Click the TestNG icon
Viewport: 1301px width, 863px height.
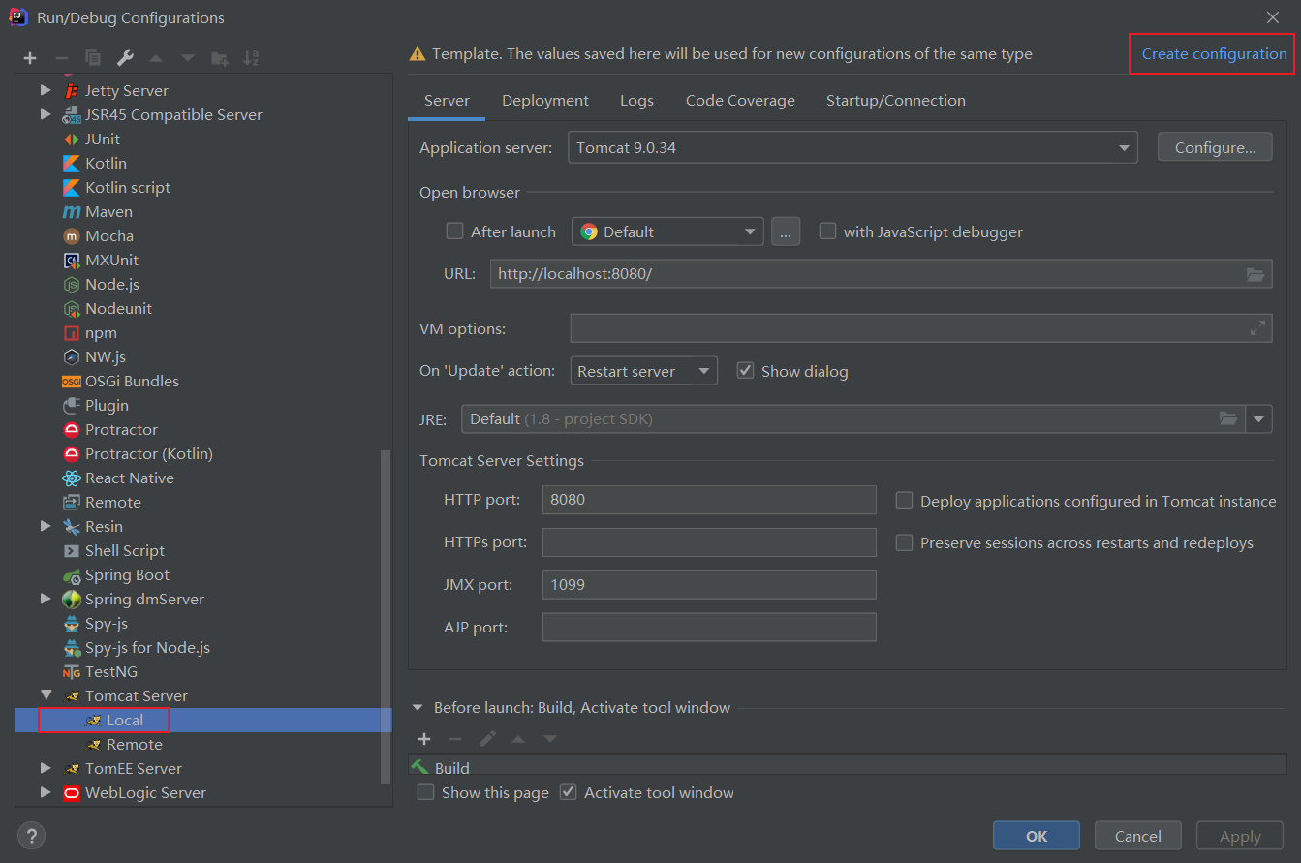[x=72, y=671]
